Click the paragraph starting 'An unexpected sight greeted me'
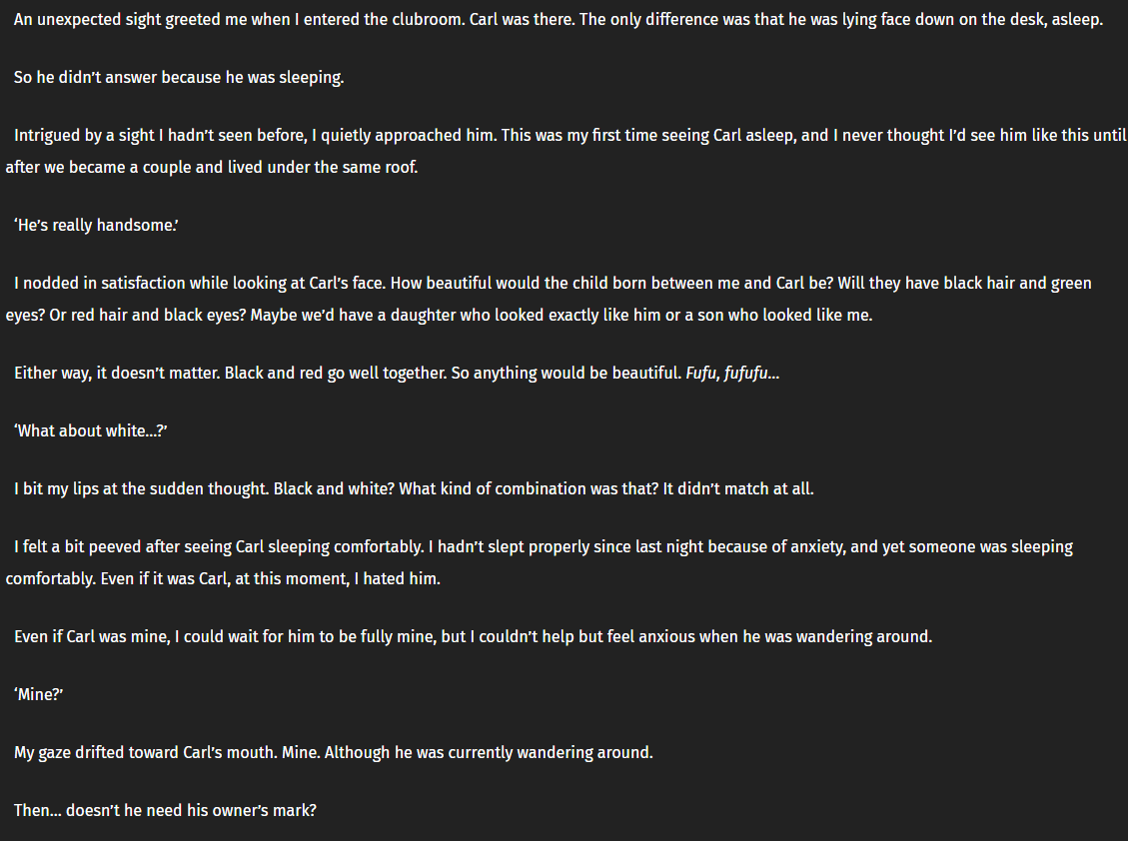 pos(559,19)
